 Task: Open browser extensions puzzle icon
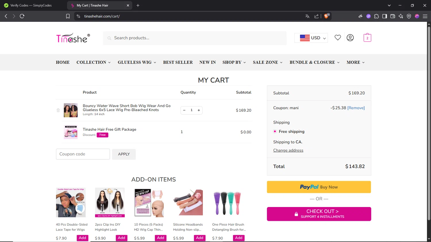coord(376,16)
